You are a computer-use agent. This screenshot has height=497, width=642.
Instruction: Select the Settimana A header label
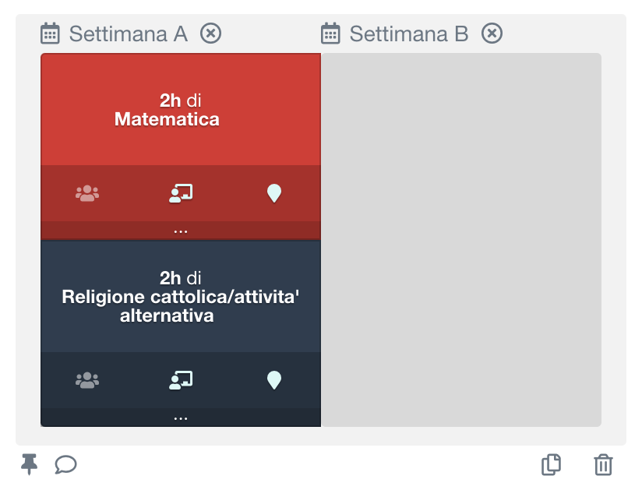point(129,33)
